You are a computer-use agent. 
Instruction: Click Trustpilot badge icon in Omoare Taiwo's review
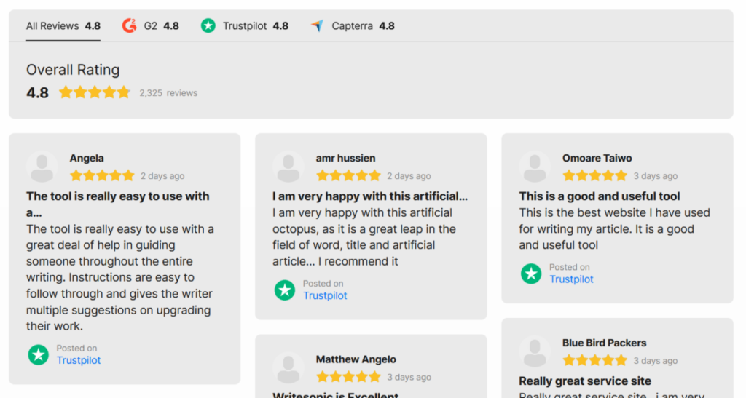(x=531, y=274)
